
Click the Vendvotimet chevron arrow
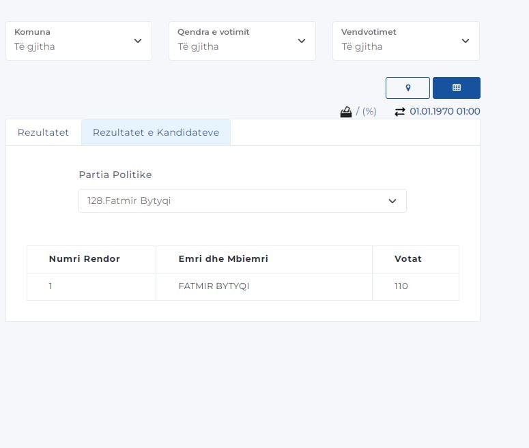(466, 41)
